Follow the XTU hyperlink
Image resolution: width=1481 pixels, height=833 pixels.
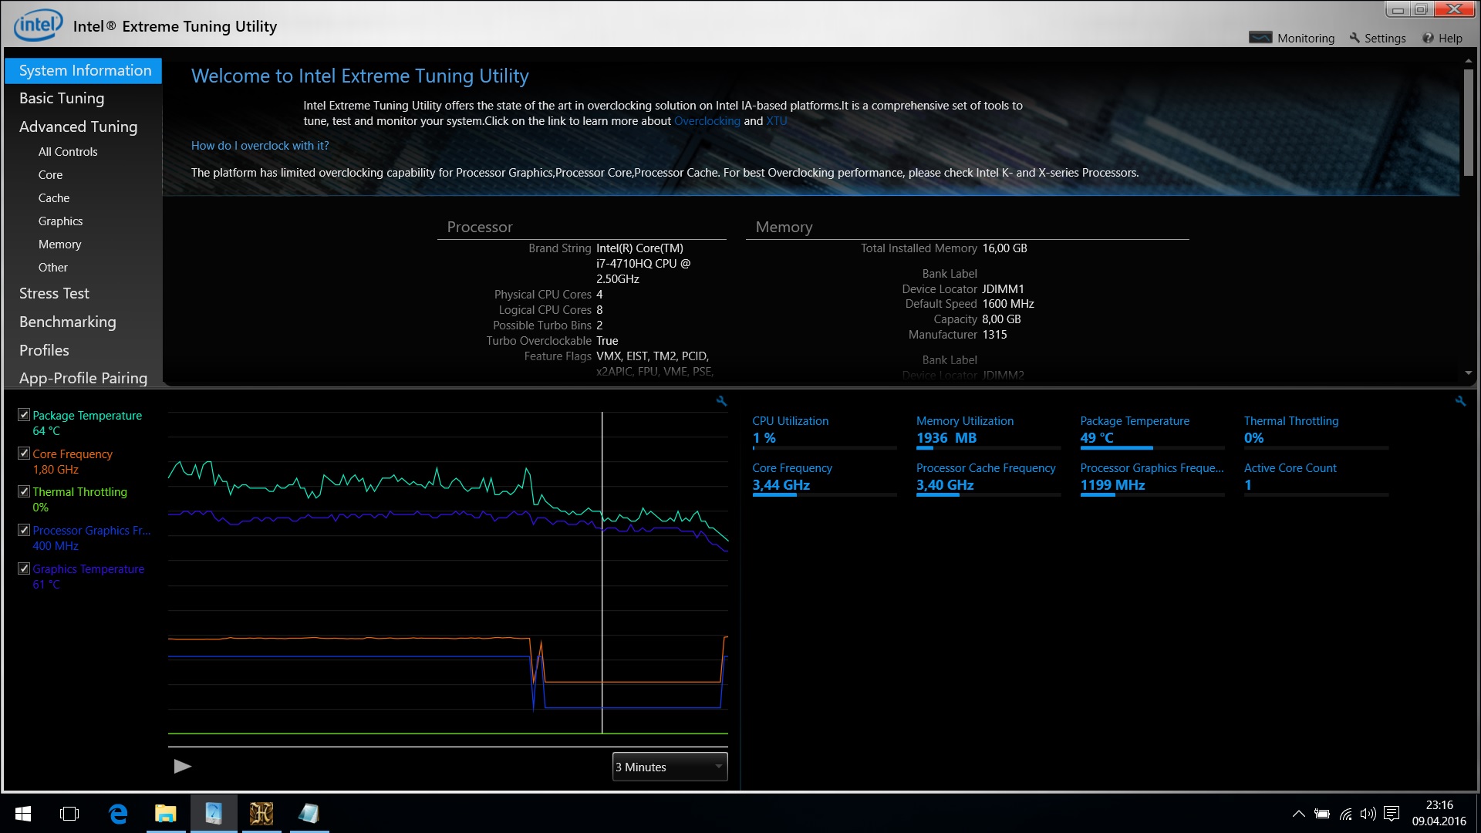tap(776, 121)
